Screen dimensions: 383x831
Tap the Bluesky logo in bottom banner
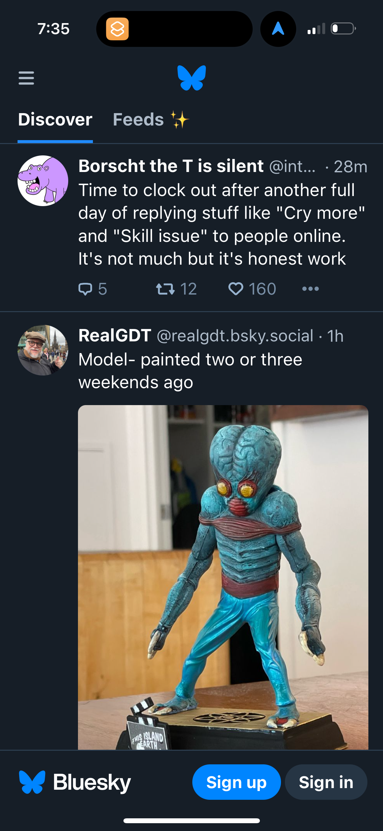(32, 782)
